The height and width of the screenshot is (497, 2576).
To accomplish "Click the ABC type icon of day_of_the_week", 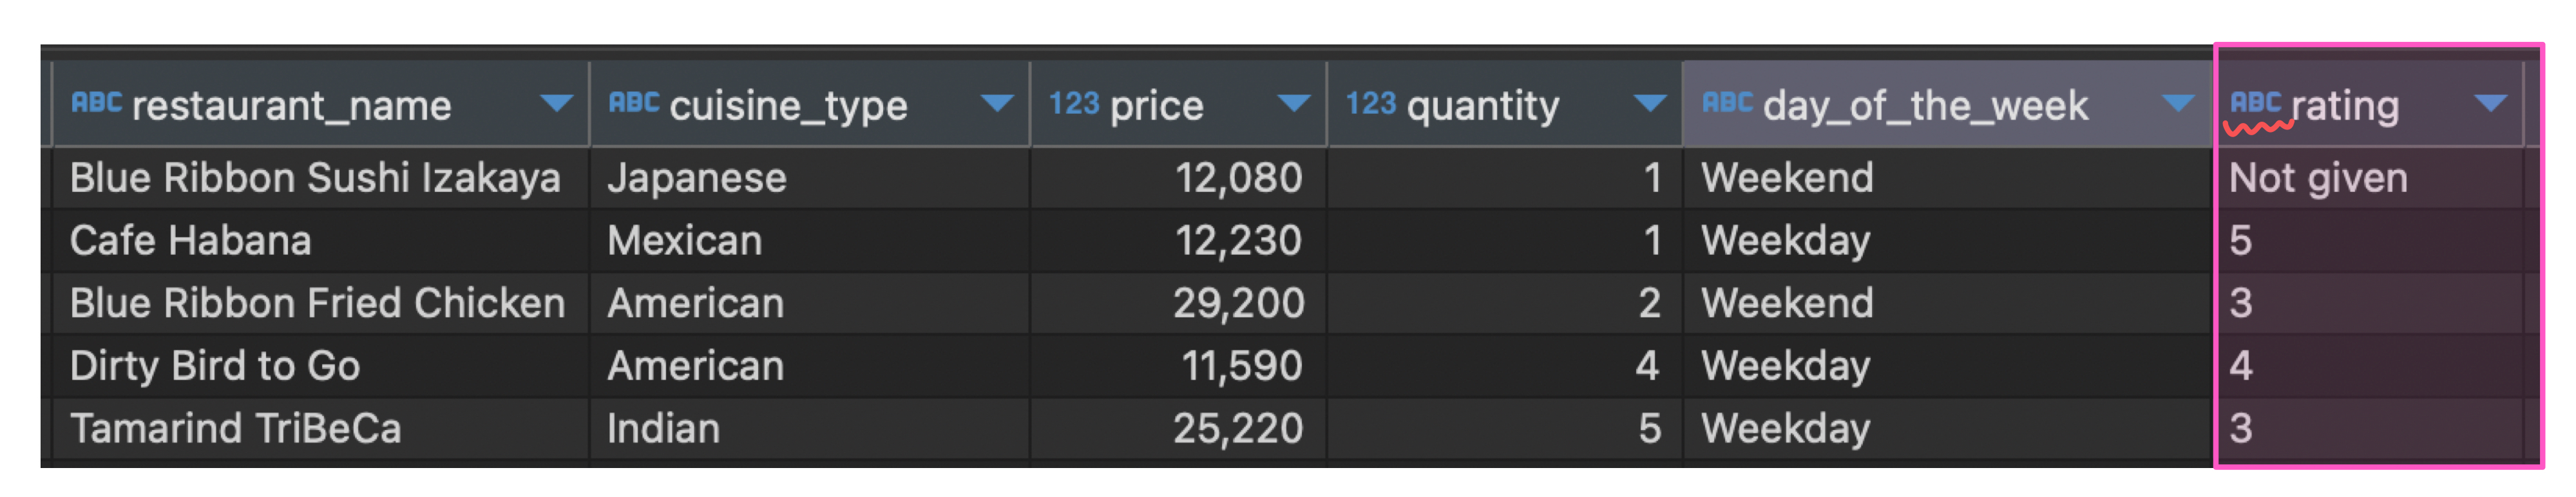I will (x=1727, y=103).
